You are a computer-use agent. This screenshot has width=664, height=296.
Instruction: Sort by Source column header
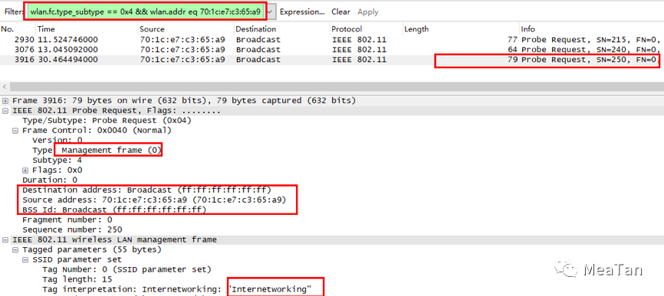pyautogui.click(x=152, y=29)
